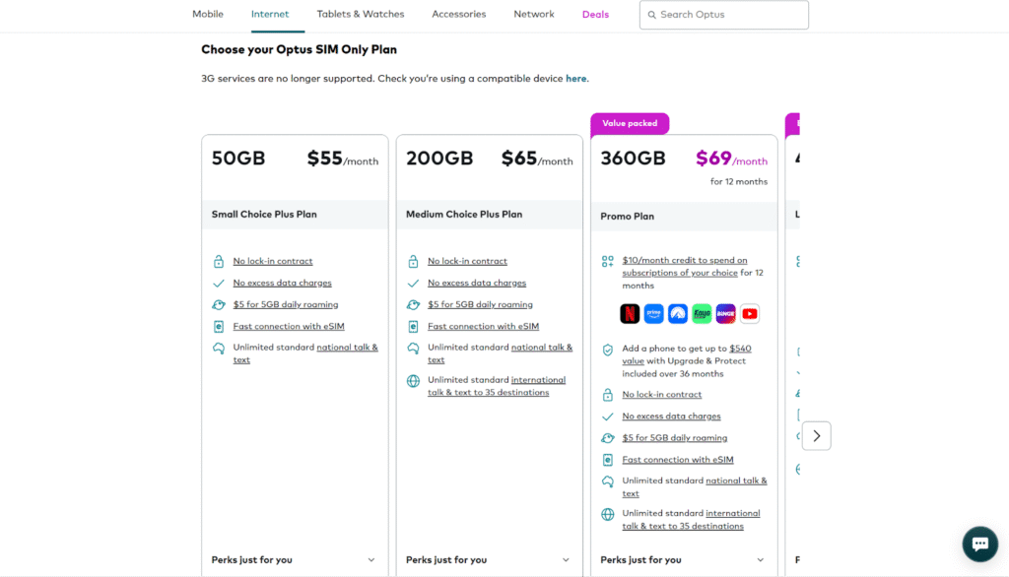The width and height of the screenshot is (1009, 577).
Task: Click the Binge subscription icon
Action: point(726,314)
